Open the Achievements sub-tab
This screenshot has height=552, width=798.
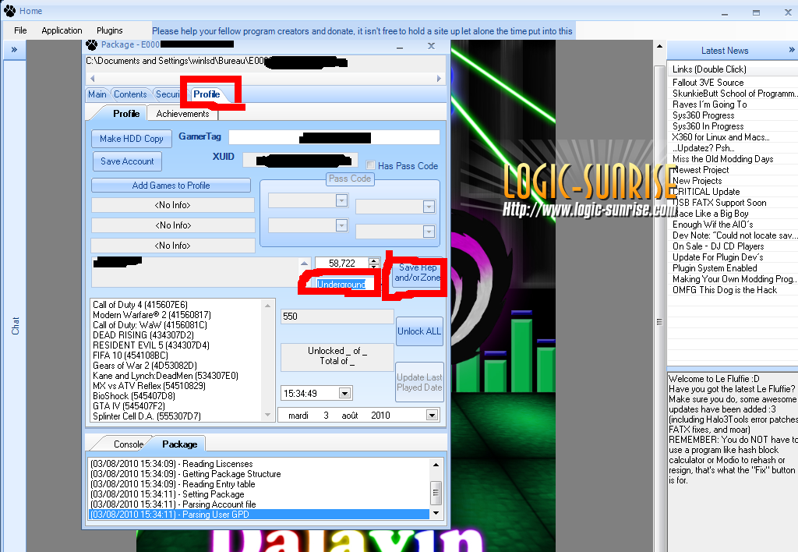[x=182, y=114]
